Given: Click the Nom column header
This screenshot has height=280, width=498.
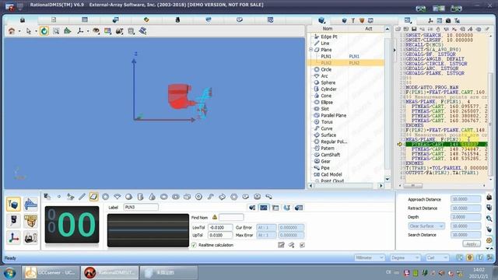Looking at the screenshot, I should tap(328, 29).
